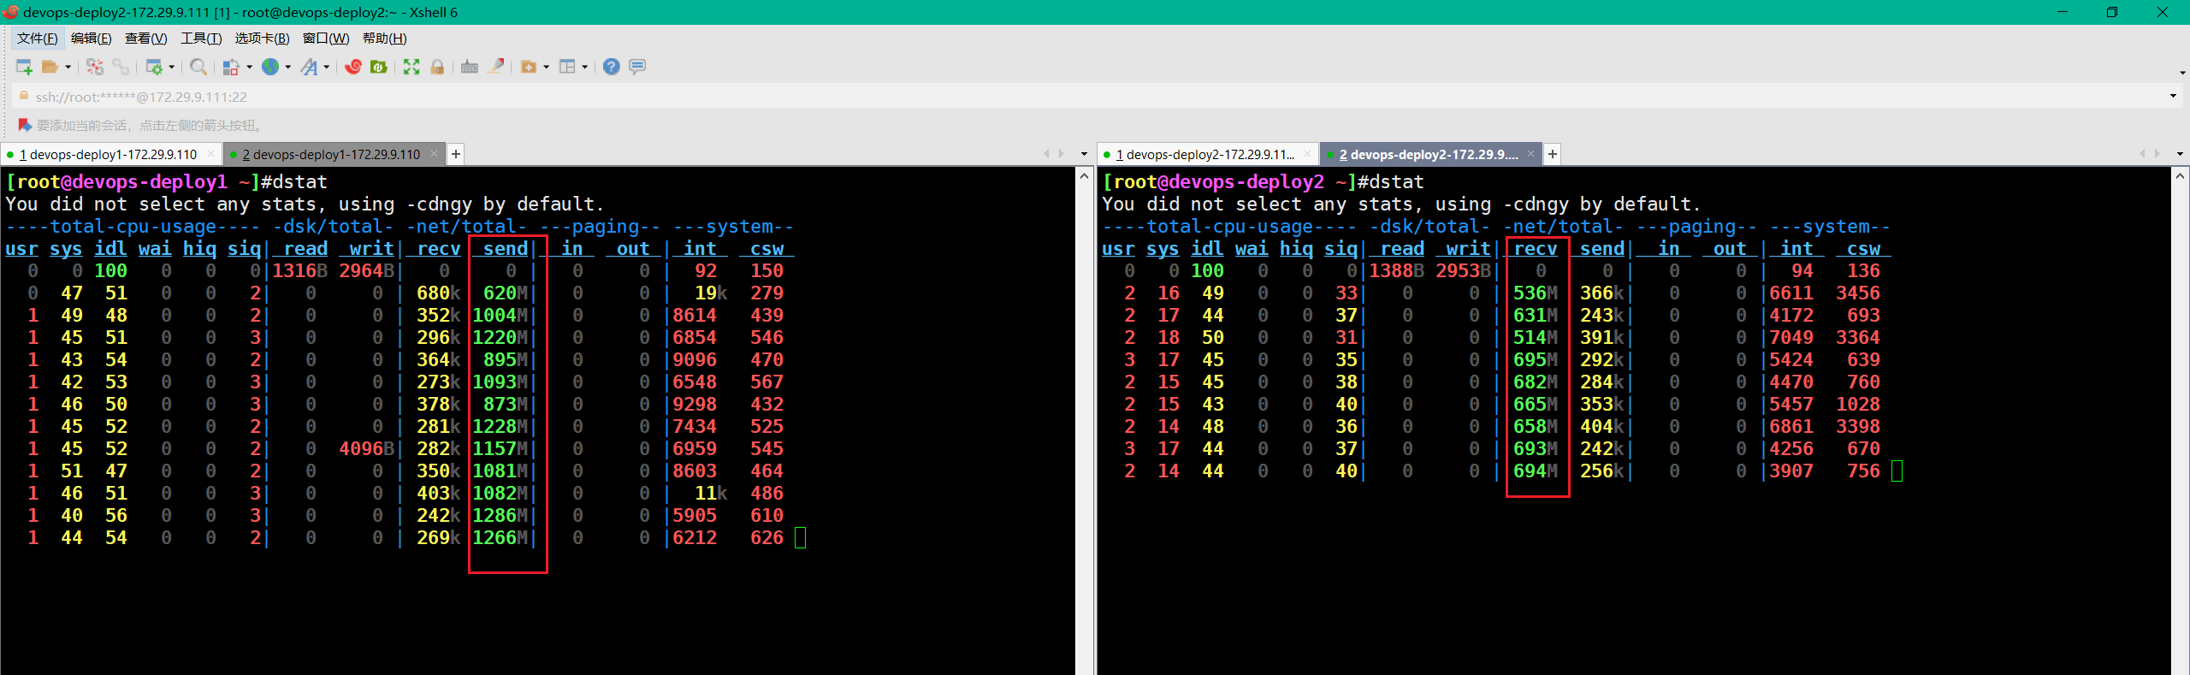
Task: Toggle full screen with green arrows icon
Action: [411, 67]
